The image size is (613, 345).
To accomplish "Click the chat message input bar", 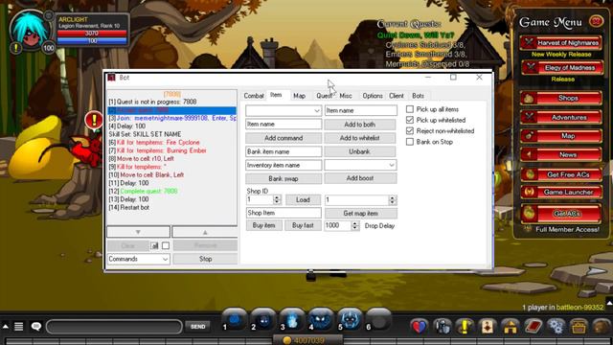I will [114, 327].
